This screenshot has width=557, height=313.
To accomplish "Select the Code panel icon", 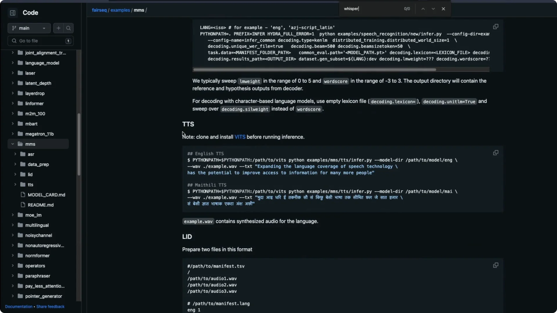I will pos(12,13).
